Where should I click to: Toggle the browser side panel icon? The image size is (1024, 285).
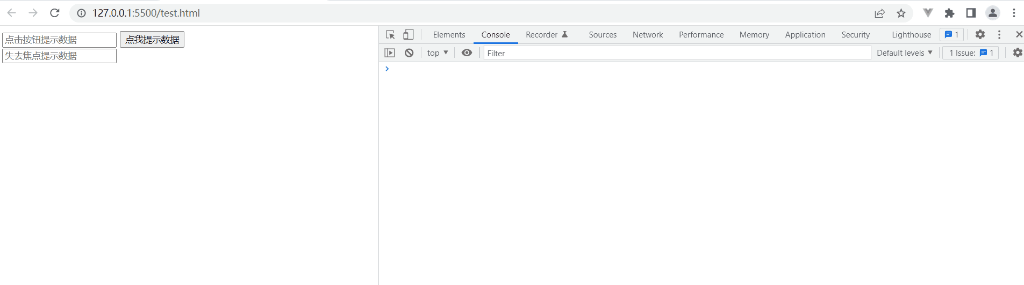[971, 13]
